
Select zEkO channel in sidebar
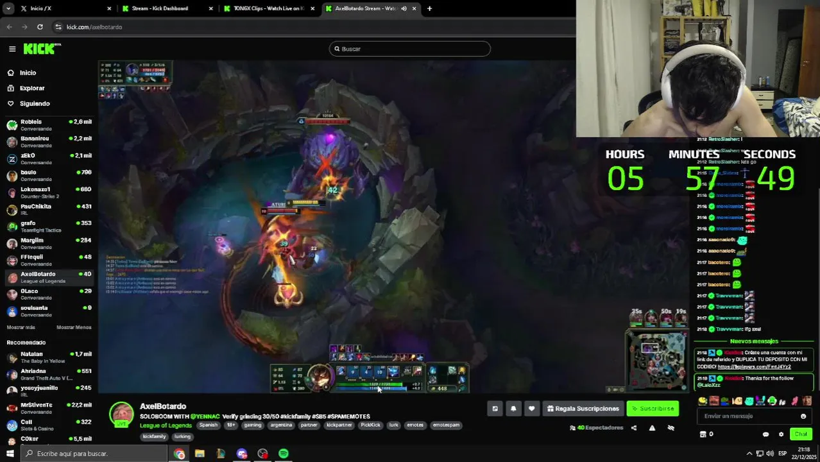coord(49,158)
